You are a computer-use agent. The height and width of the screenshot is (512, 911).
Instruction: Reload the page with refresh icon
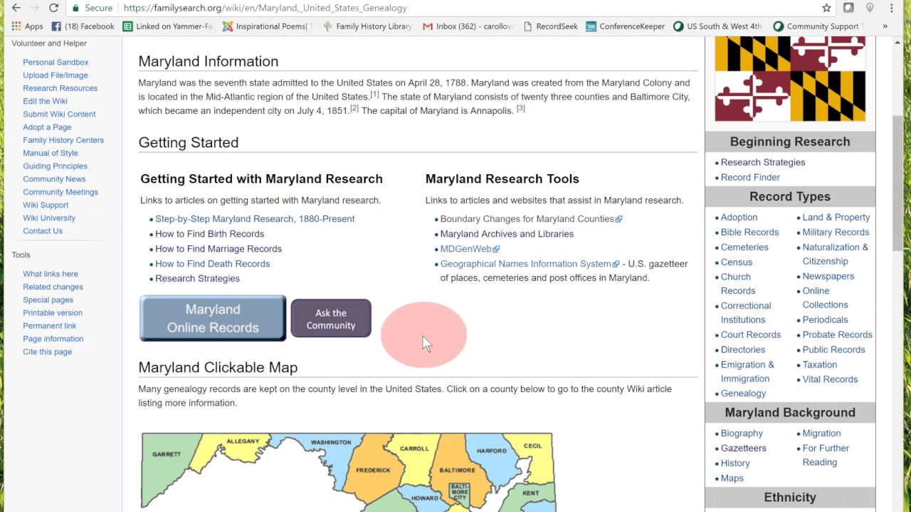click(x=53, y=8)
